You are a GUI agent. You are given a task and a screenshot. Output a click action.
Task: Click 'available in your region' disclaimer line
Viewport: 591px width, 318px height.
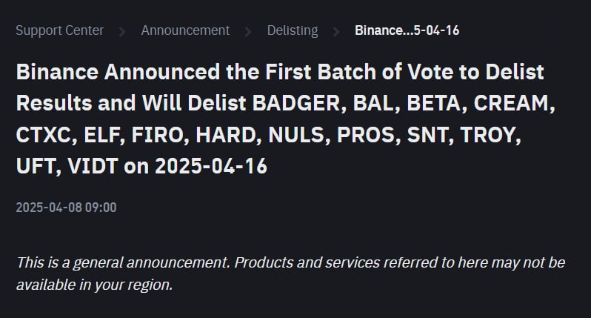coord(94,285)
